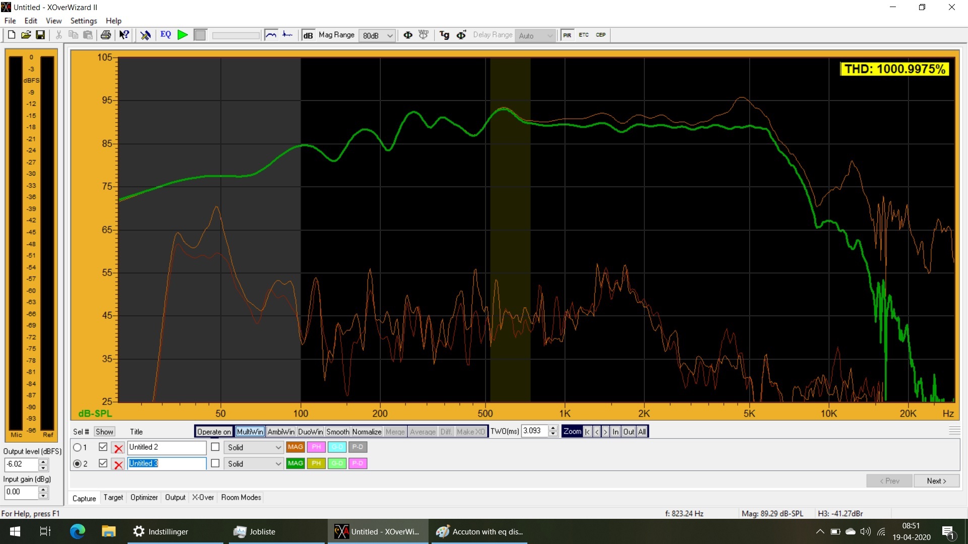This screenshot has height=544, width=968.
Task: Click green MAG swatch for Untitled 3
Action: [x=295, y=463]
